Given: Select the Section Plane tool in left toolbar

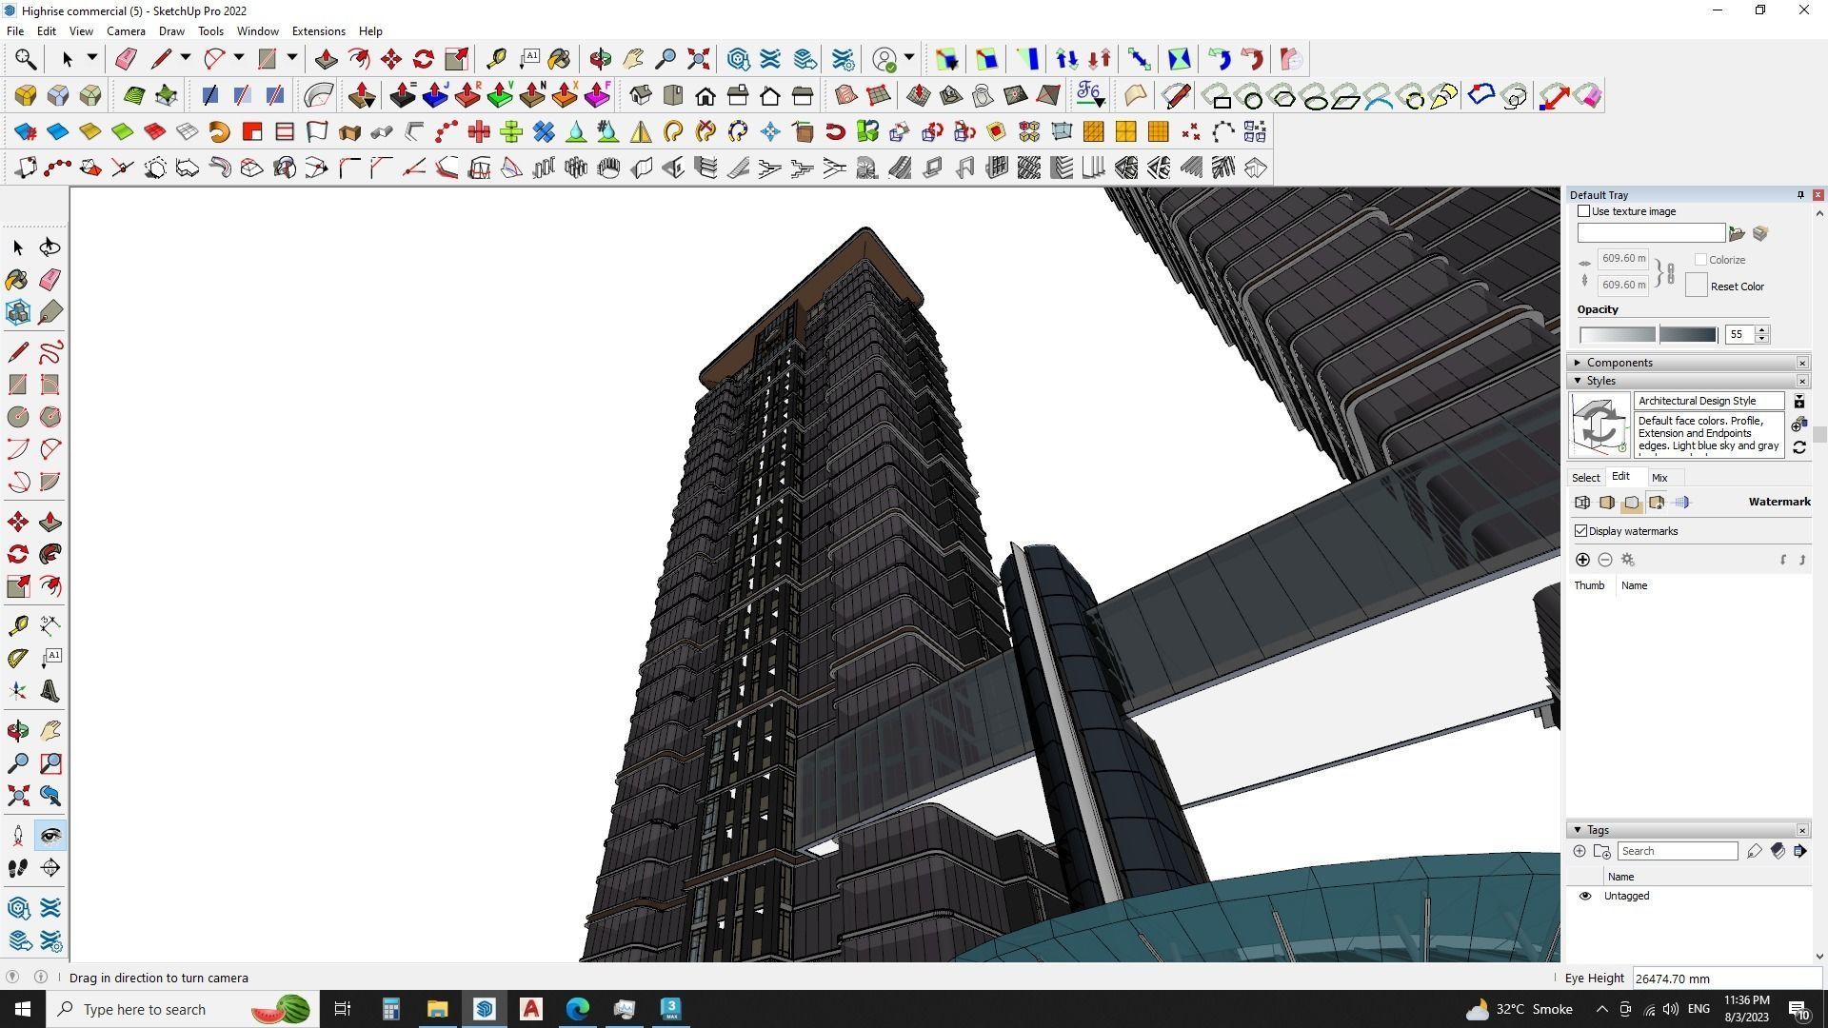Looking at the screenshot, I should 50,868.
